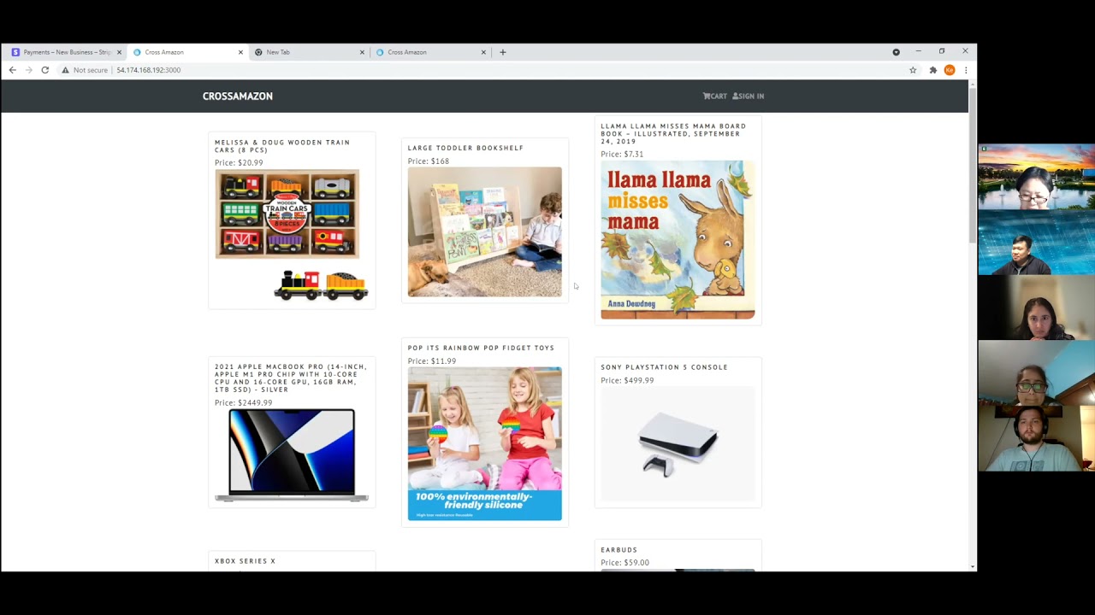The image size is (1095, 615).
Task: Click the Price: $20.99 text
Action: (239, 163)
